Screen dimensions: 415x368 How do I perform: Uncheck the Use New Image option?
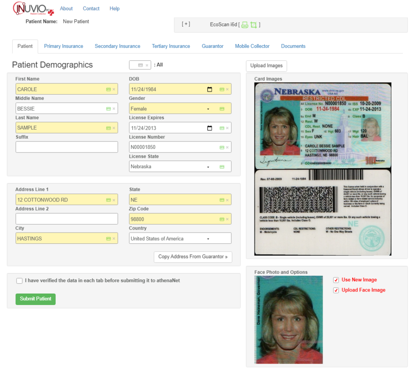(x=336, y=279)
